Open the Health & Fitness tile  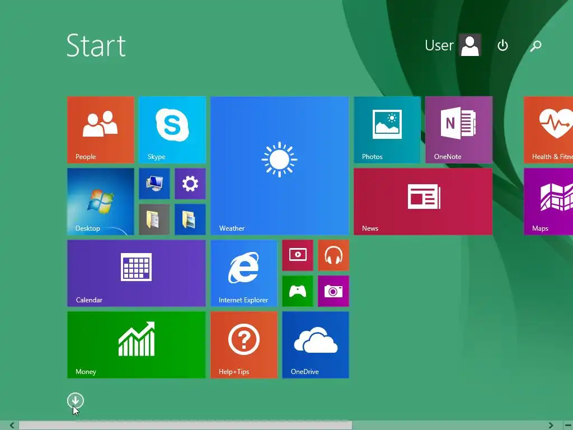[x=548, y=130]
